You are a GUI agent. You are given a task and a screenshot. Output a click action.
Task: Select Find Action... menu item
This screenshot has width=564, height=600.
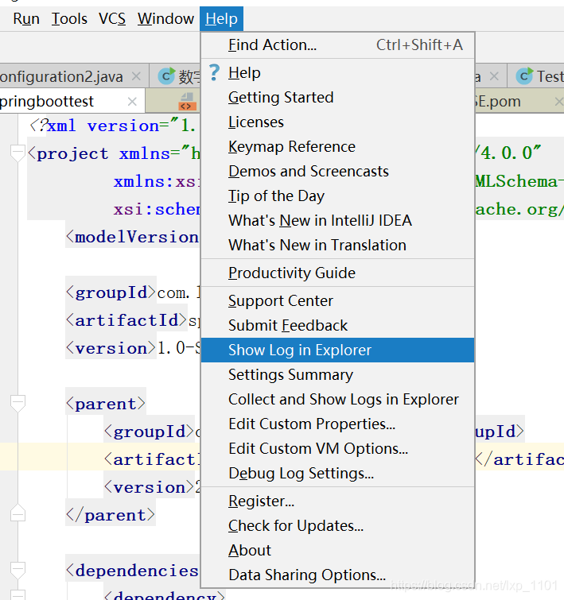pyautogui.click(x=337, y=45)
